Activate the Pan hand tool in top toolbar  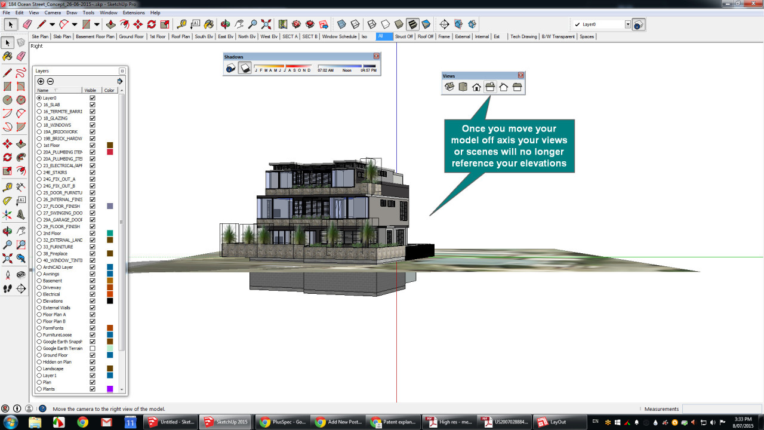(239, 24)
